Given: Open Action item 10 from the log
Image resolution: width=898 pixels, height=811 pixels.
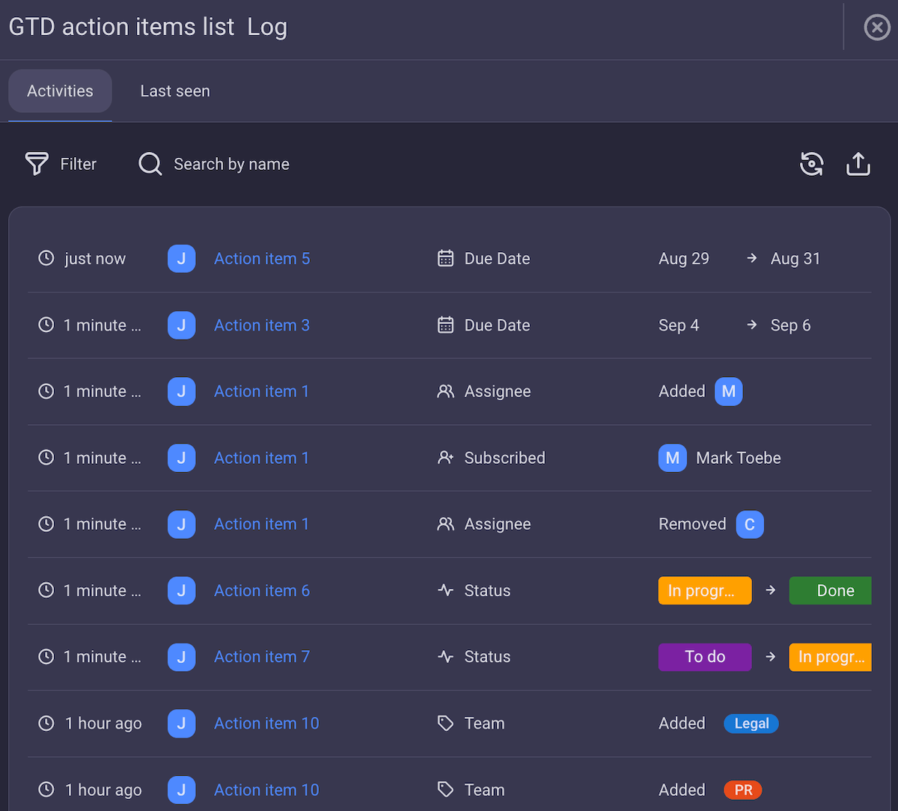Looking at the screenshot, I should (x=266, y=723).
